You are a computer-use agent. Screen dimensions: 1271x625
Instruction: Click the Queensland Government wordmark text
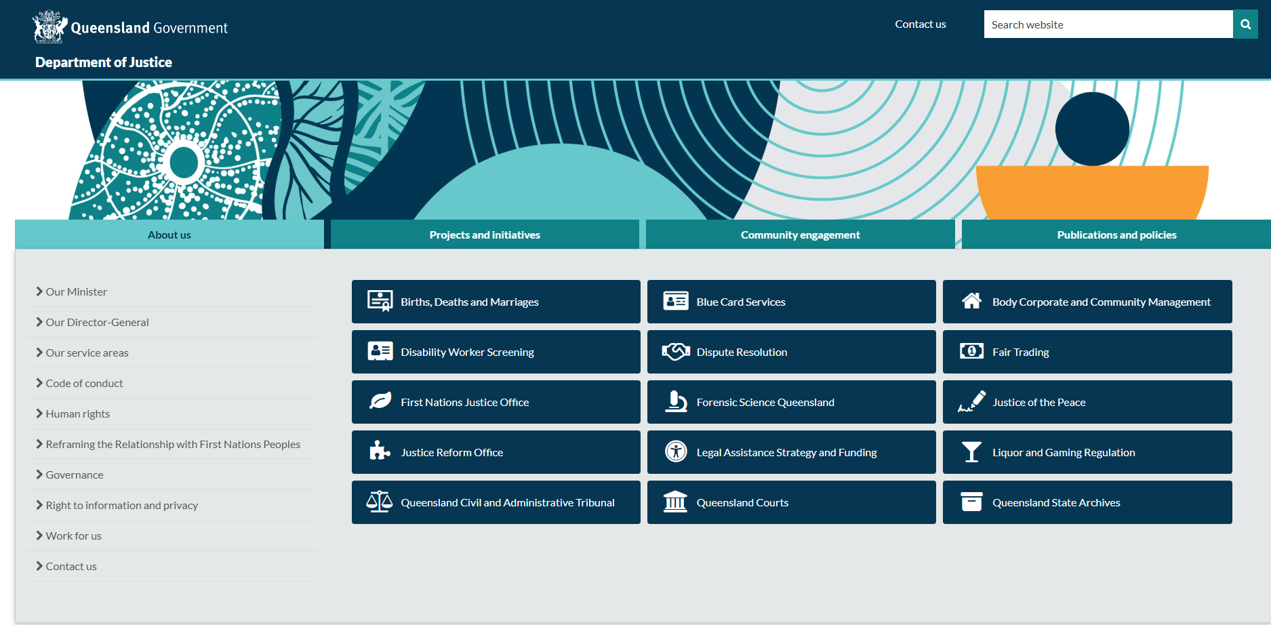pyautogui.click(x=149, y=28)
